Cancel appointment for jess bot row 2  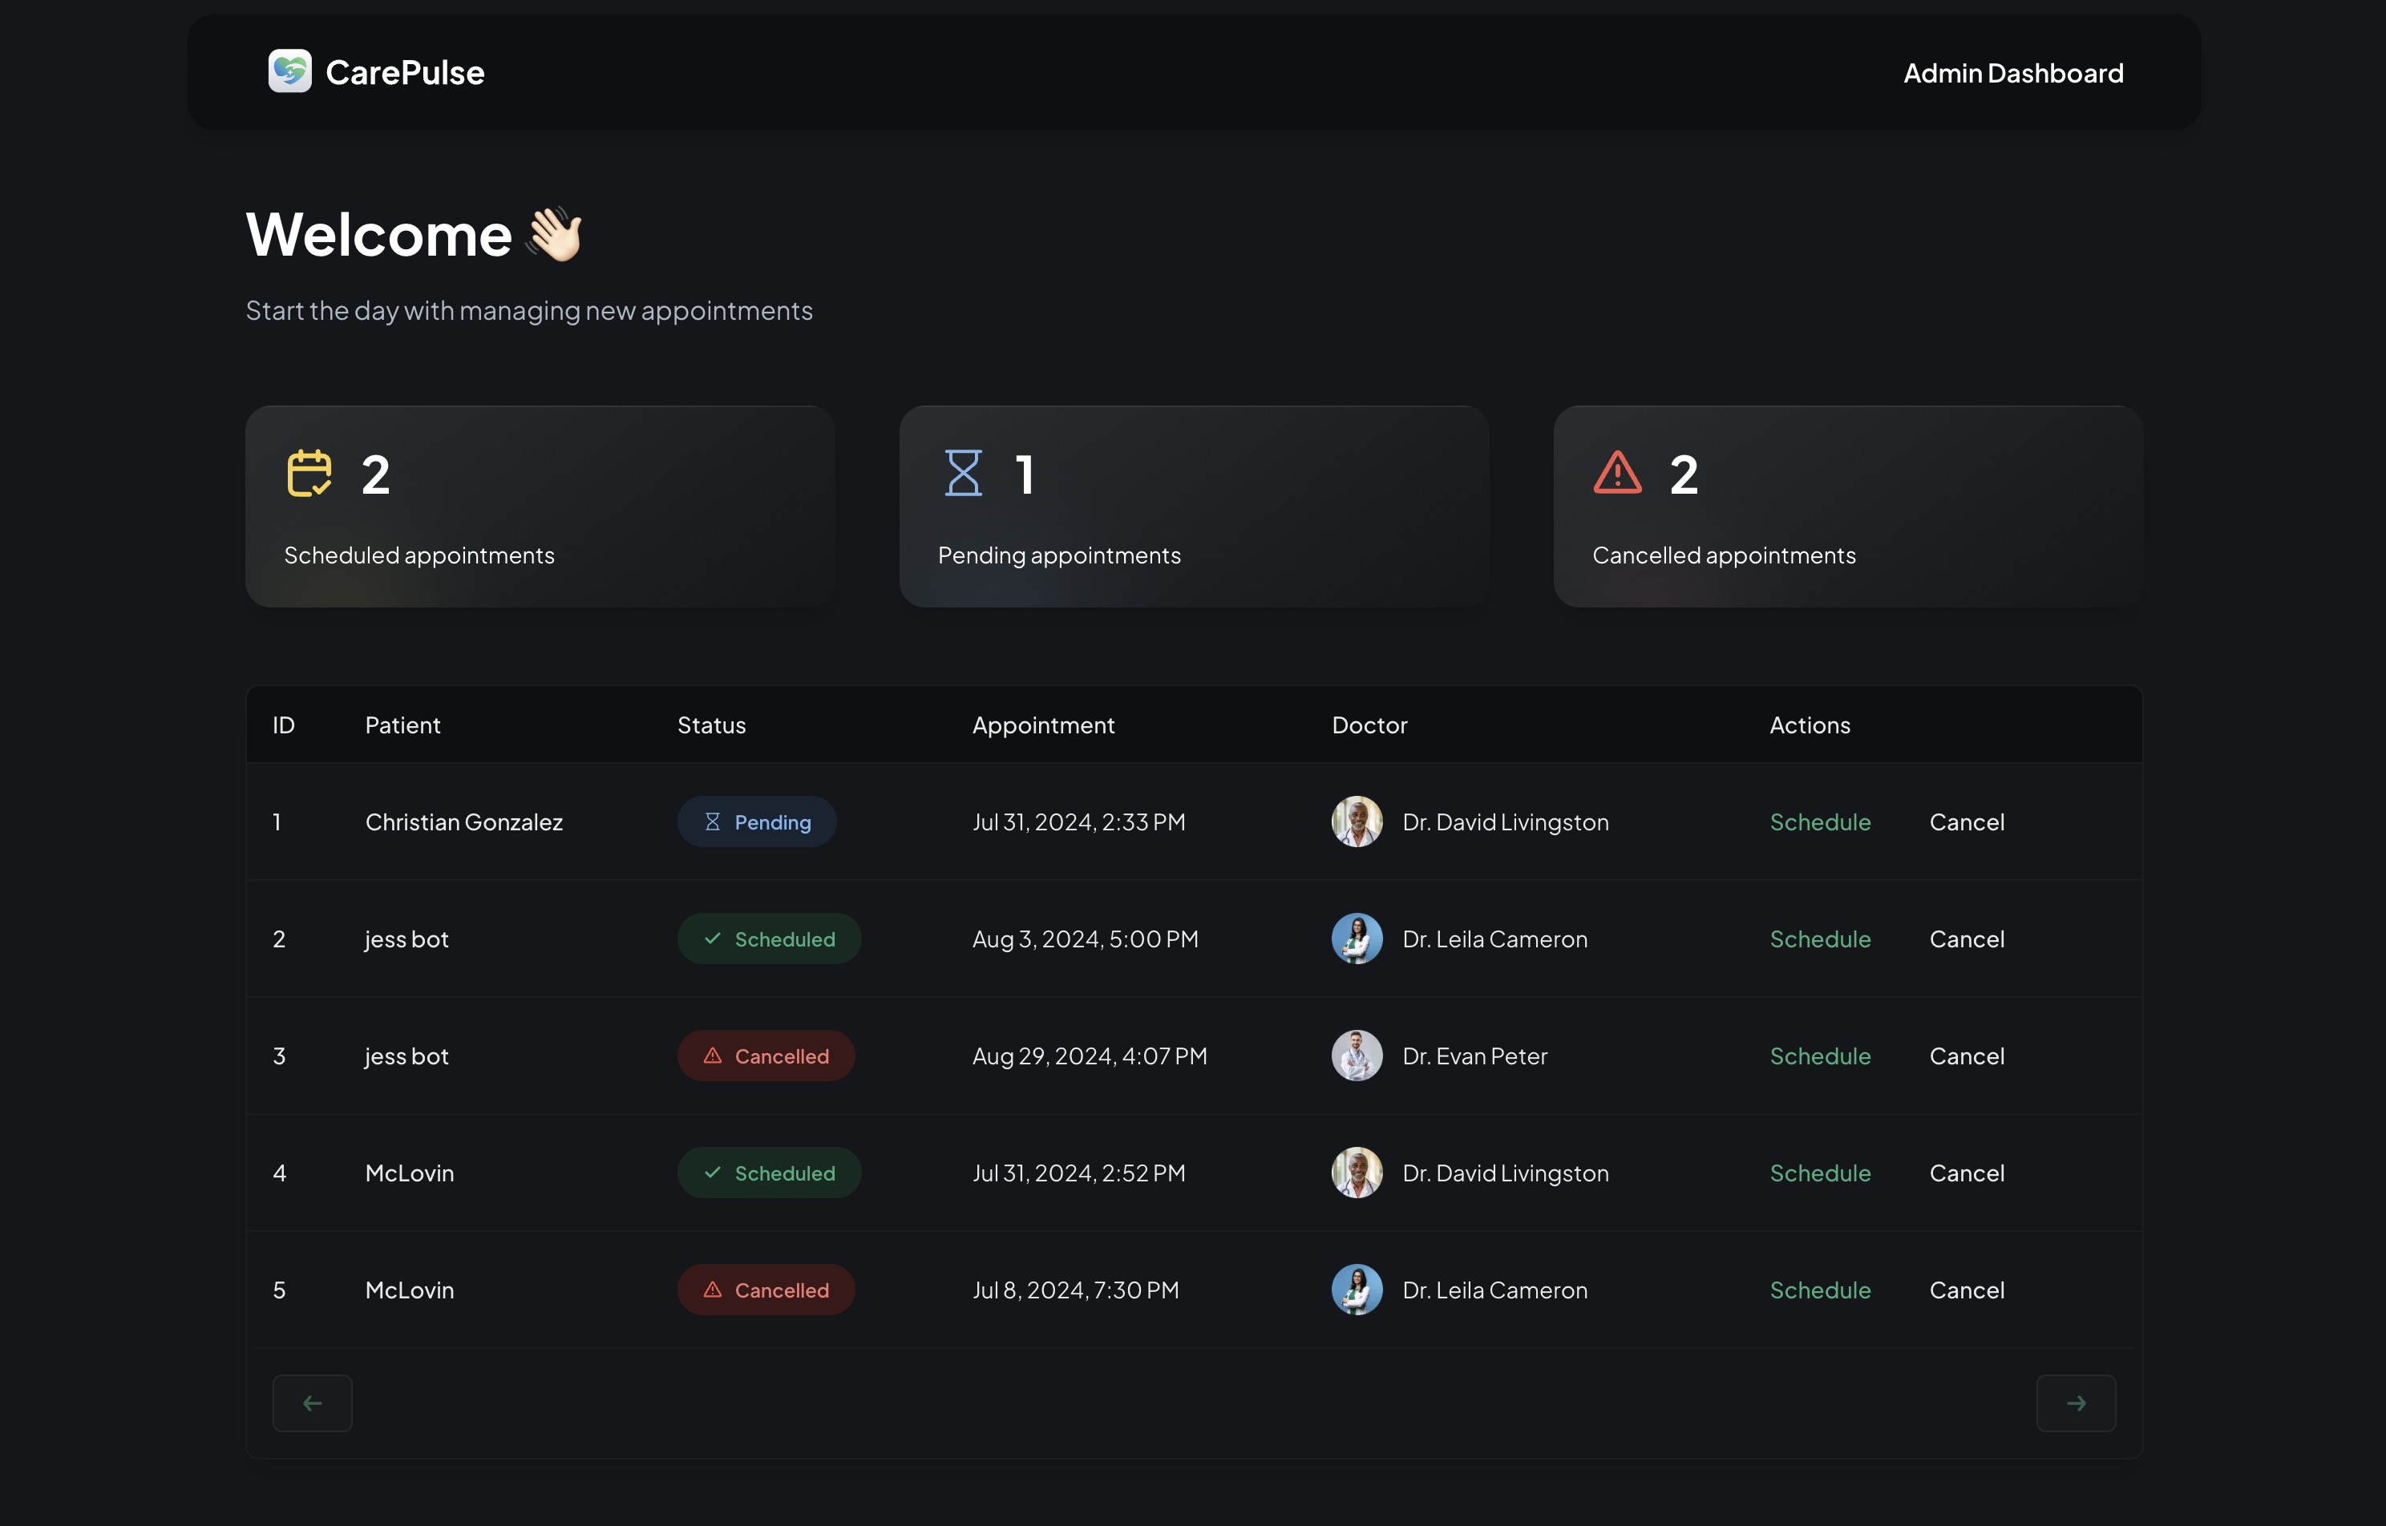1967,937
